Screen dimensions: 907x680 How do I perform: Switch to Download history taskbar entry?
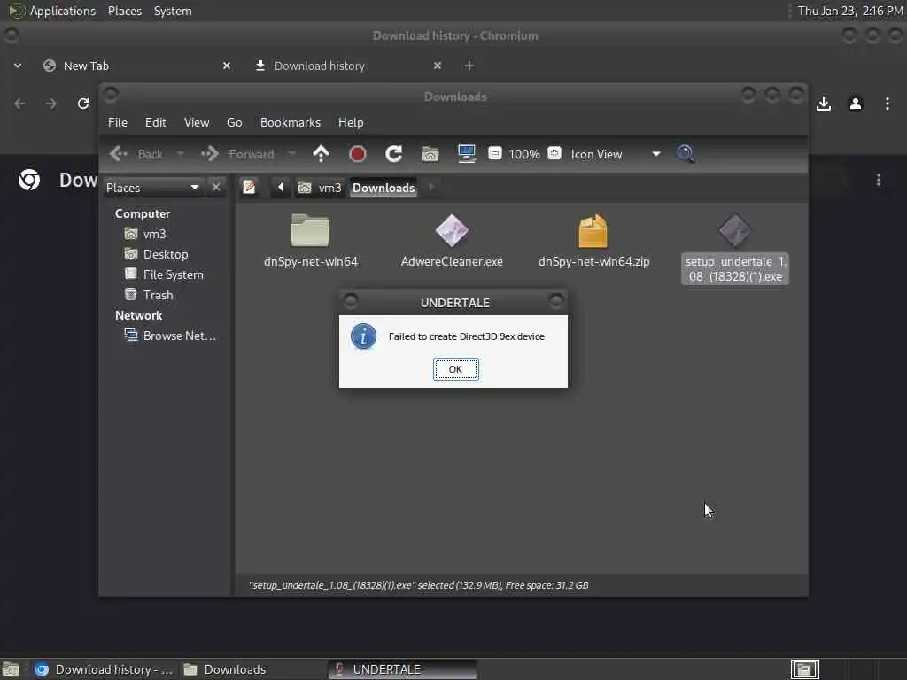104,669
